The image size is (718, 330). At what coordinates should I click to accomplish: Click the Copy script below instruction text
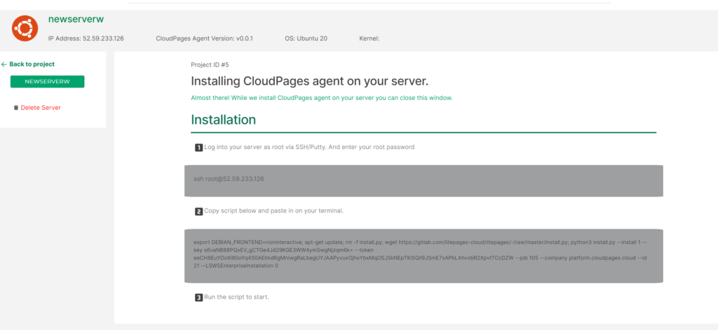[274, 211]
